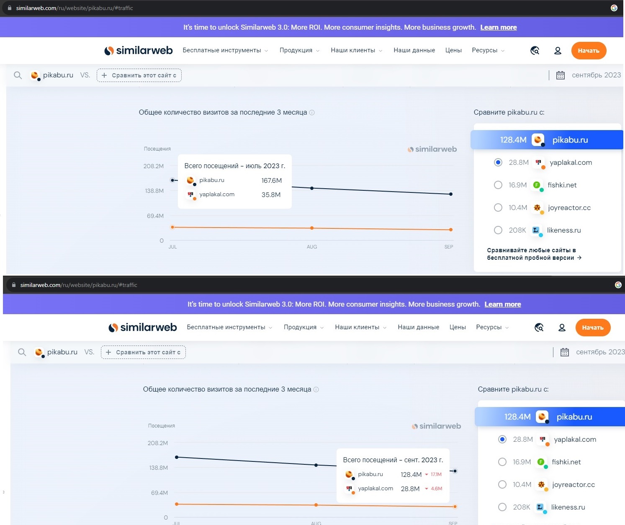Screen dimensions: 625x525
Task: Follow the Learn more link in the upper banner
Action: [x=499, y=28]
